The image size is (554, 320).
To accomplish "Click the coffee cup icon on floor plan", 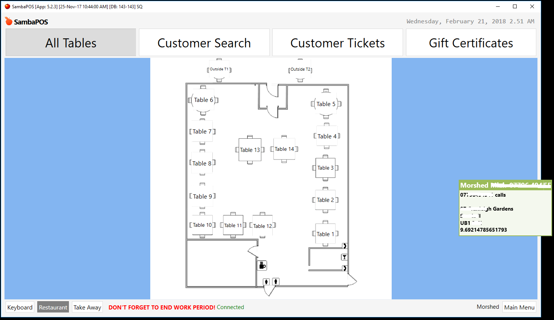I will (x=262, y=265).
